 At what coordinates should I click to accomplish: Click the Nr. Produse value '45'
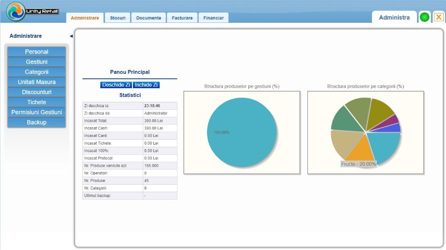(146, 181)
